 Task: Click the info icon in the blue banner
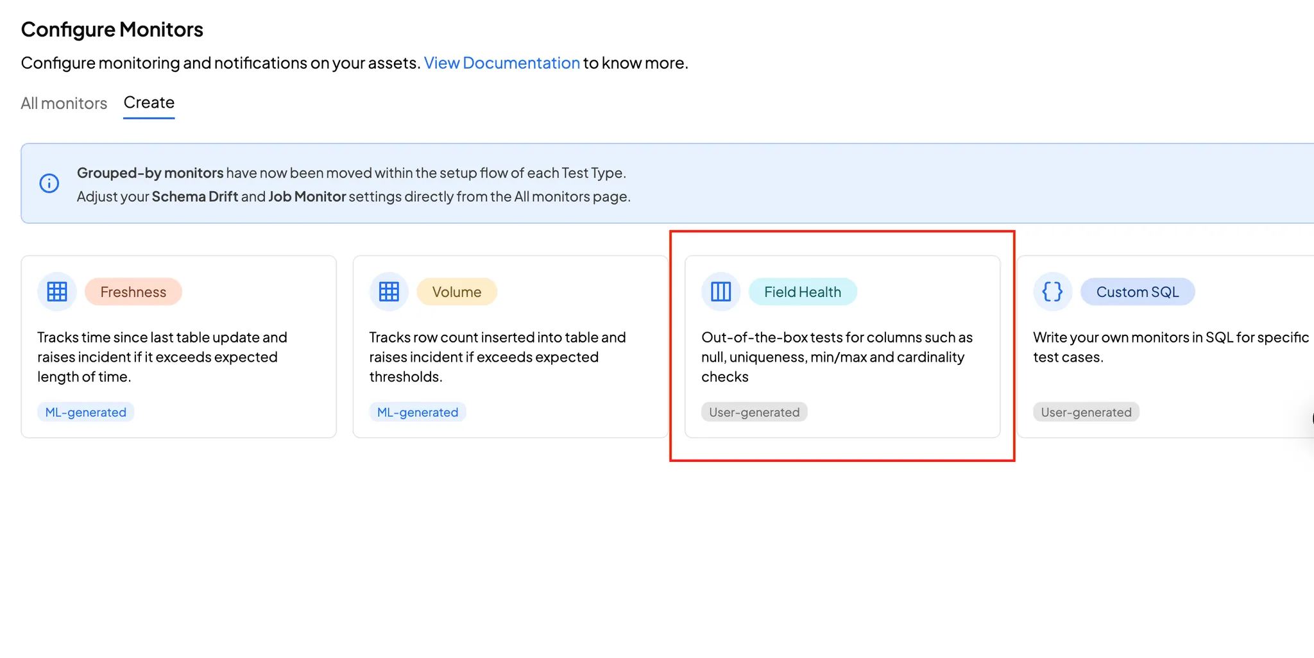click(x=49, y=183)
